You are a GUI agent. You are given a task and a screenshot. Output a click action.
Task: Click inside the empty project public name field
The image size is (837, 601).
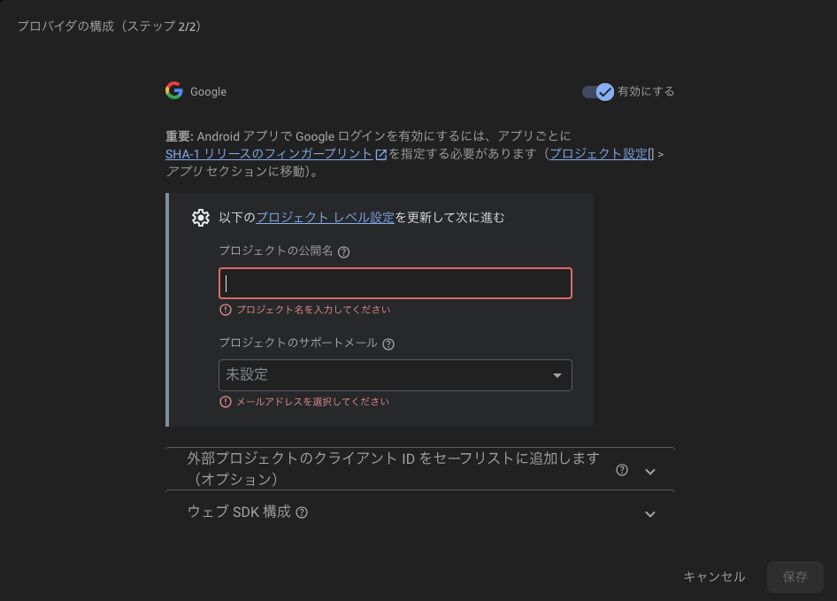pyautogui.click(x=395, y=282)
